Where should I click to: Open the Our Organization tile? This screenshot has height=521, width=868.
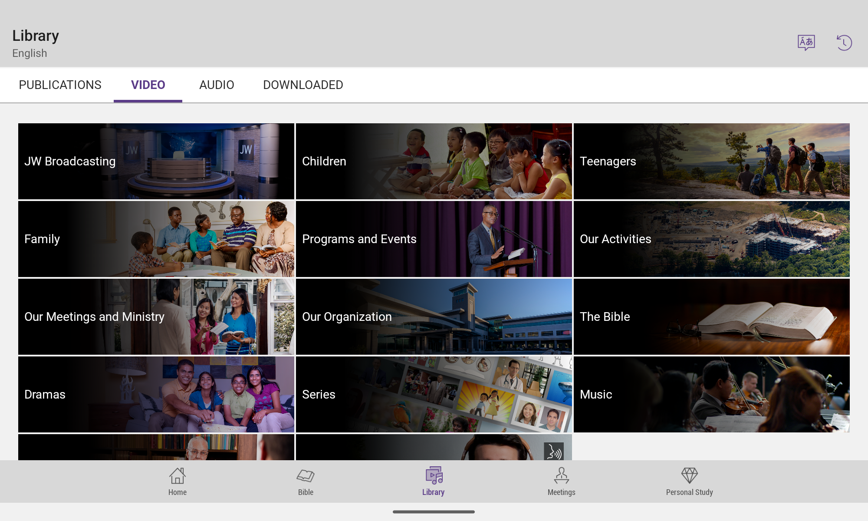click(x=434, y=317)
